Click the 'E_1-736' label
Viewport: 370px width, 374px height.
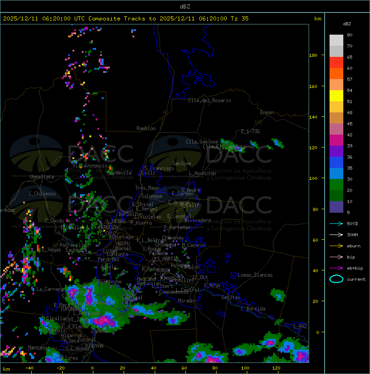[x=250, y=131]
